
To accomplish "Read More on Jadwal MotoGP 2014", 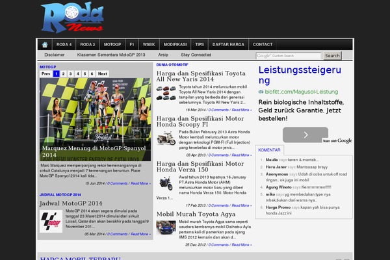I will coord(141,234).
